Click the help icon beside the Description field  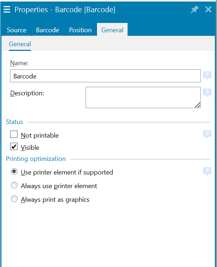point(207,93)
